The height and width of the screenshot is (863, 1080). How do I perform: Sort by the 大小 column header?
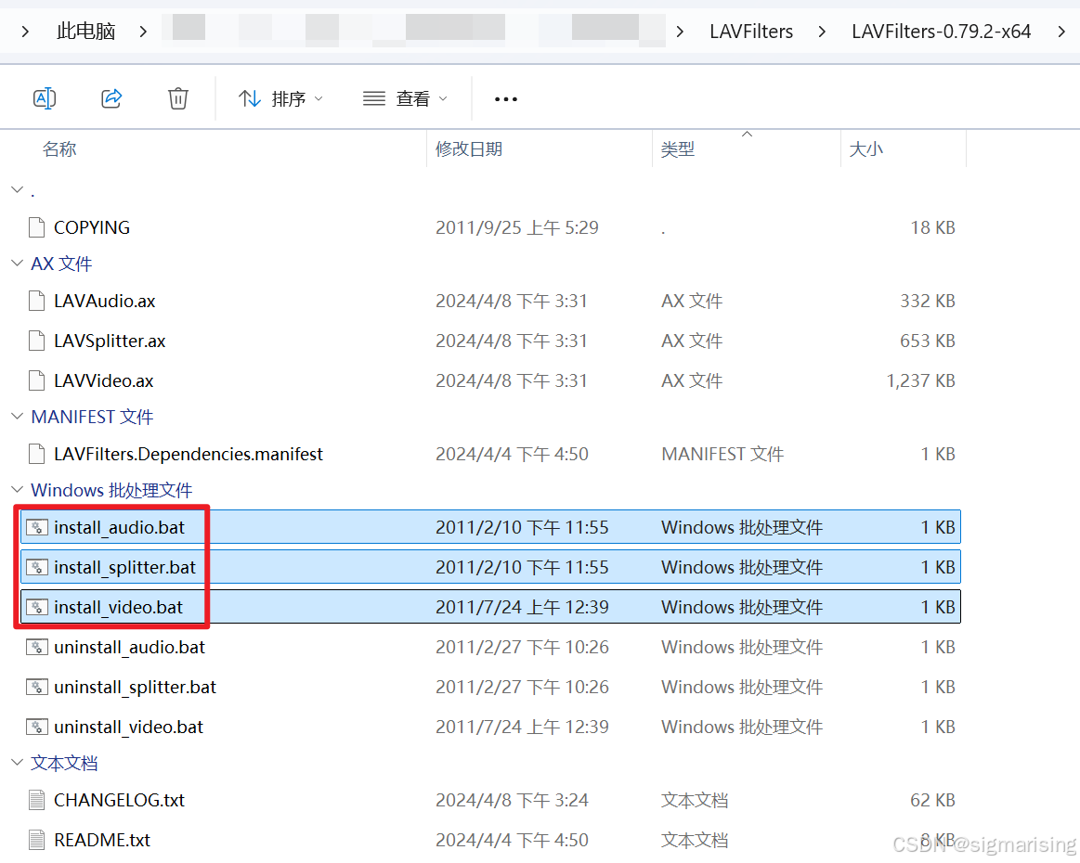click(x=865, y=148)
